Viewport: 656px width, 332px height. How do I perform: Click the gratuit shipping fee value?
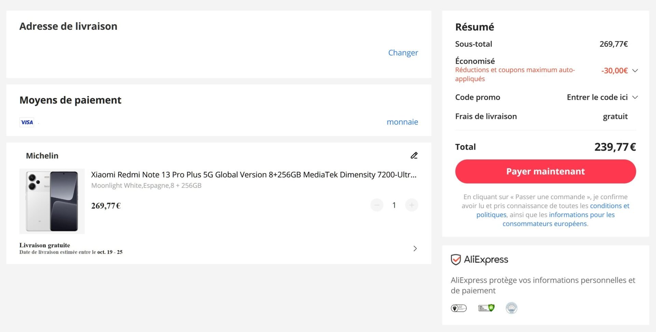(x=615, y=116)
